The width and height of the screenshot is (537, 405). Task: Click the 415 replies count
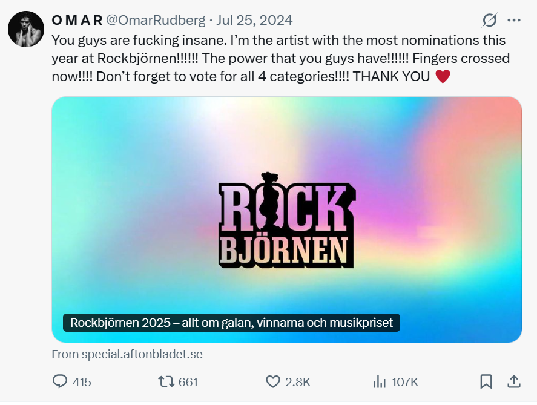(81, 382)
